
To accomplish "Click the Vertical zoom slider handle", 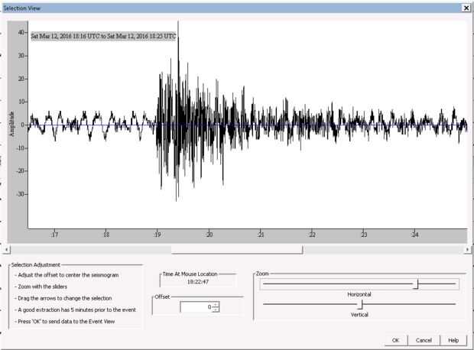I will 361,304.
